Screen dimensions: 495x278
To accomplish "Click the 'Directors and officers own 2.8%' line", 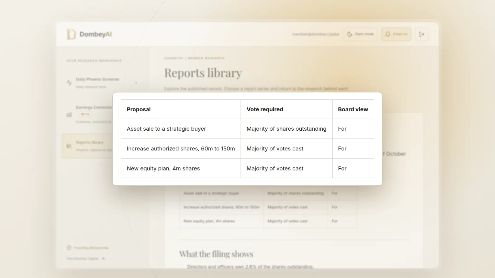I will (250, 267).
